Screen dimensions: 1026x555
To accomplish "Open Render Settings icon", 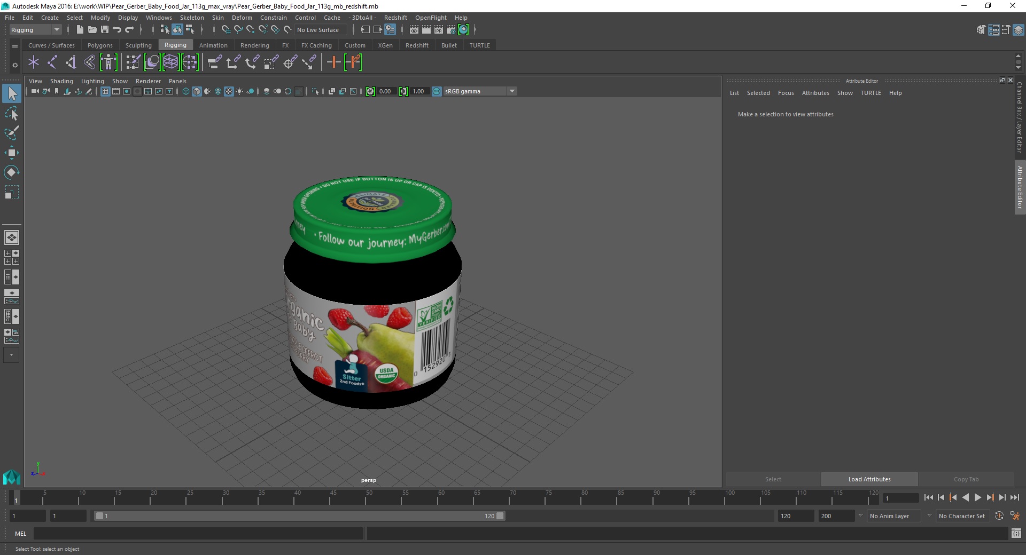I will pos(451,30).
